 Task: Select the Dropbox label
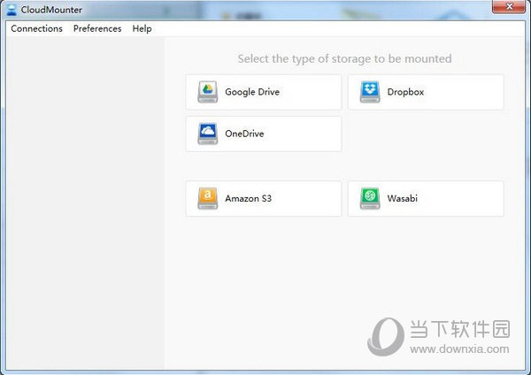[405, 92]
